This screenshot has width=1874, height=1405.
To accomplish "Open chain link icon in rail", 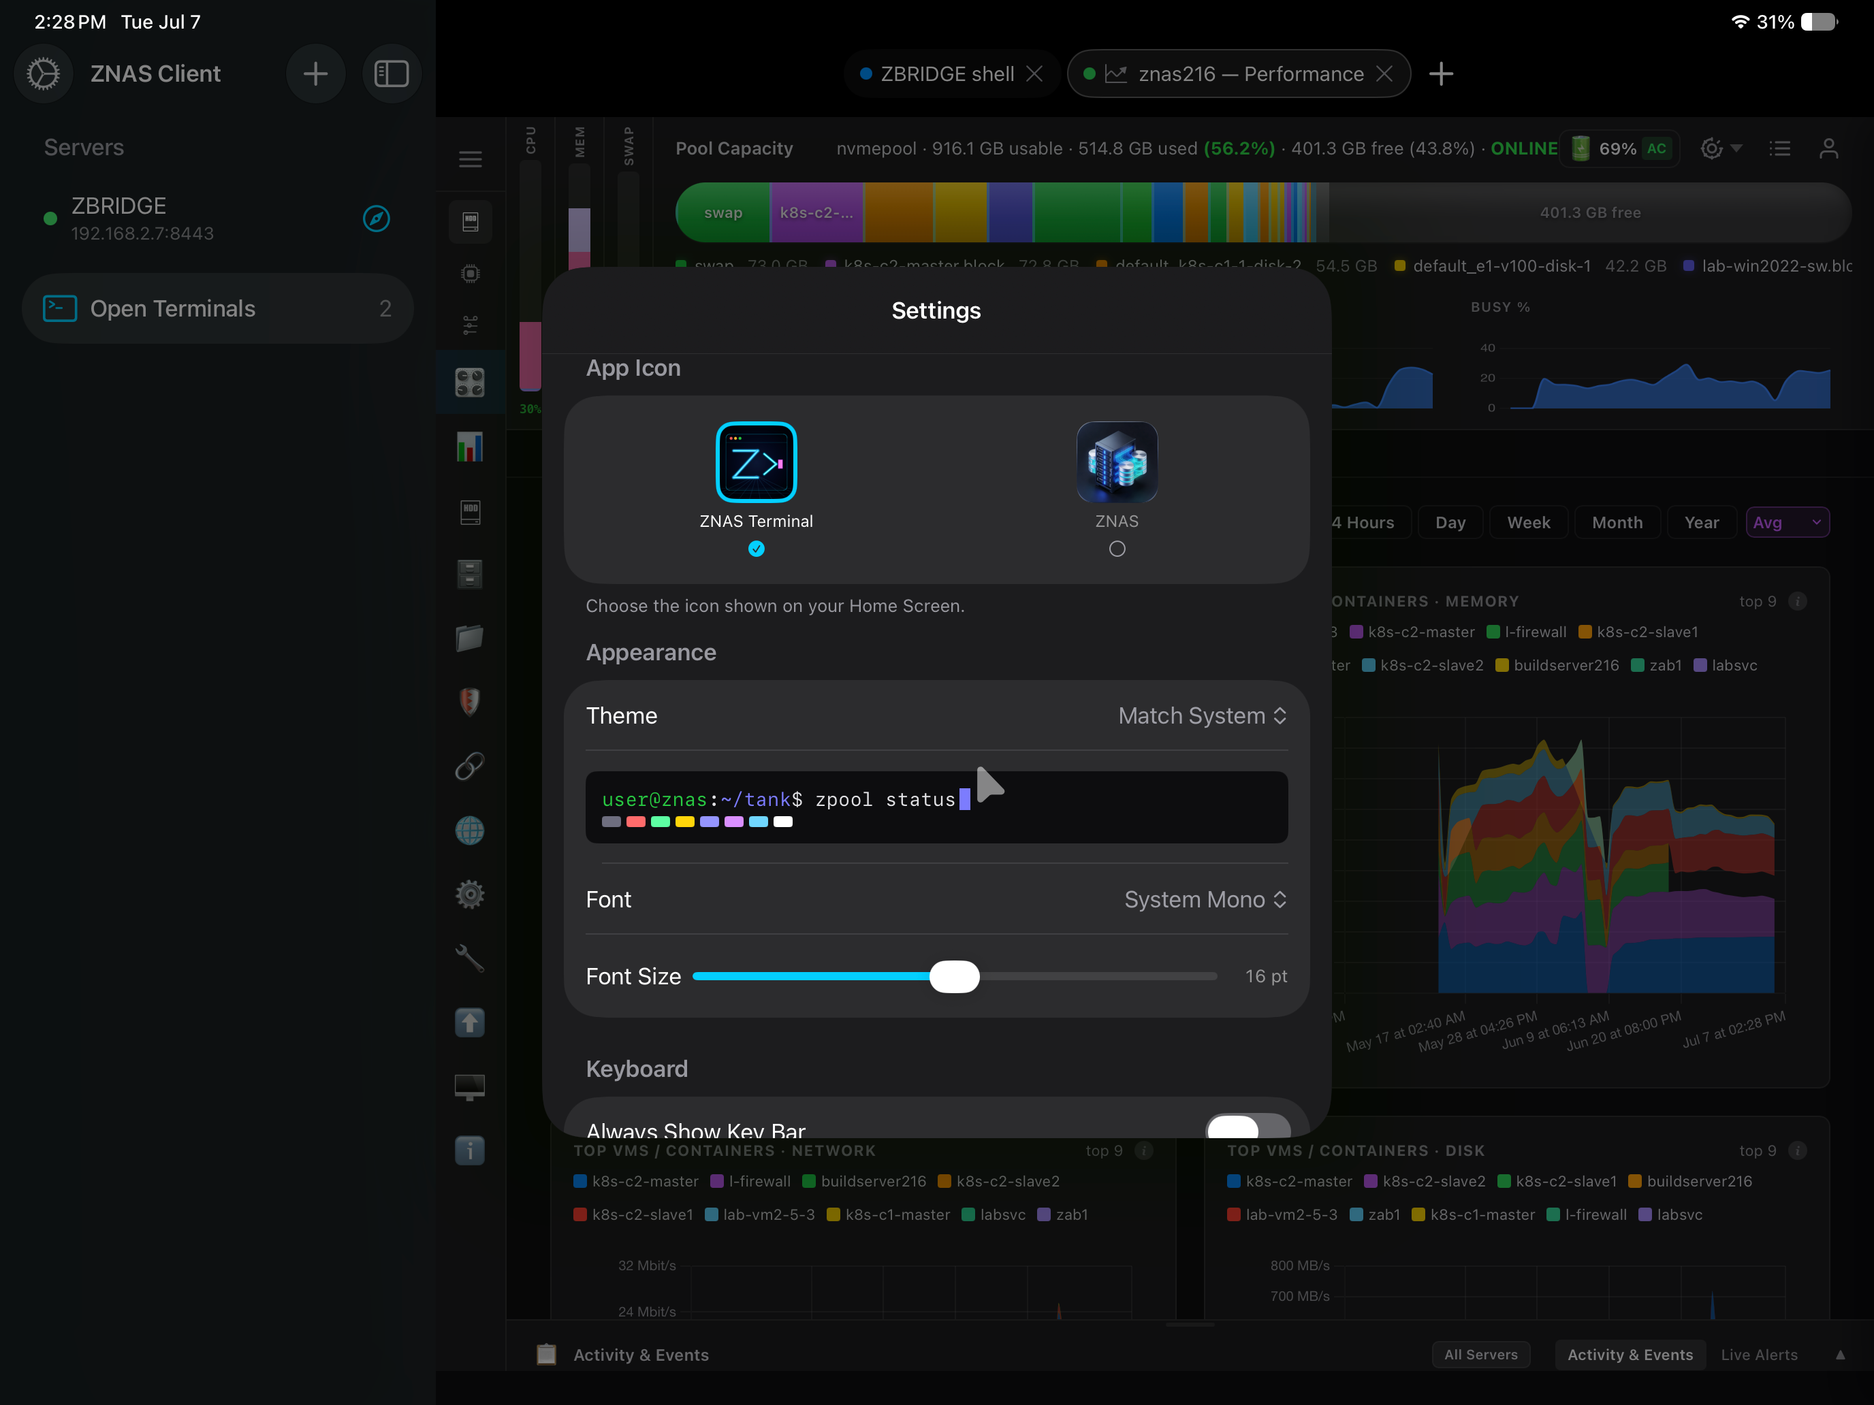I will pyautogui.click(x=470, y=766).
